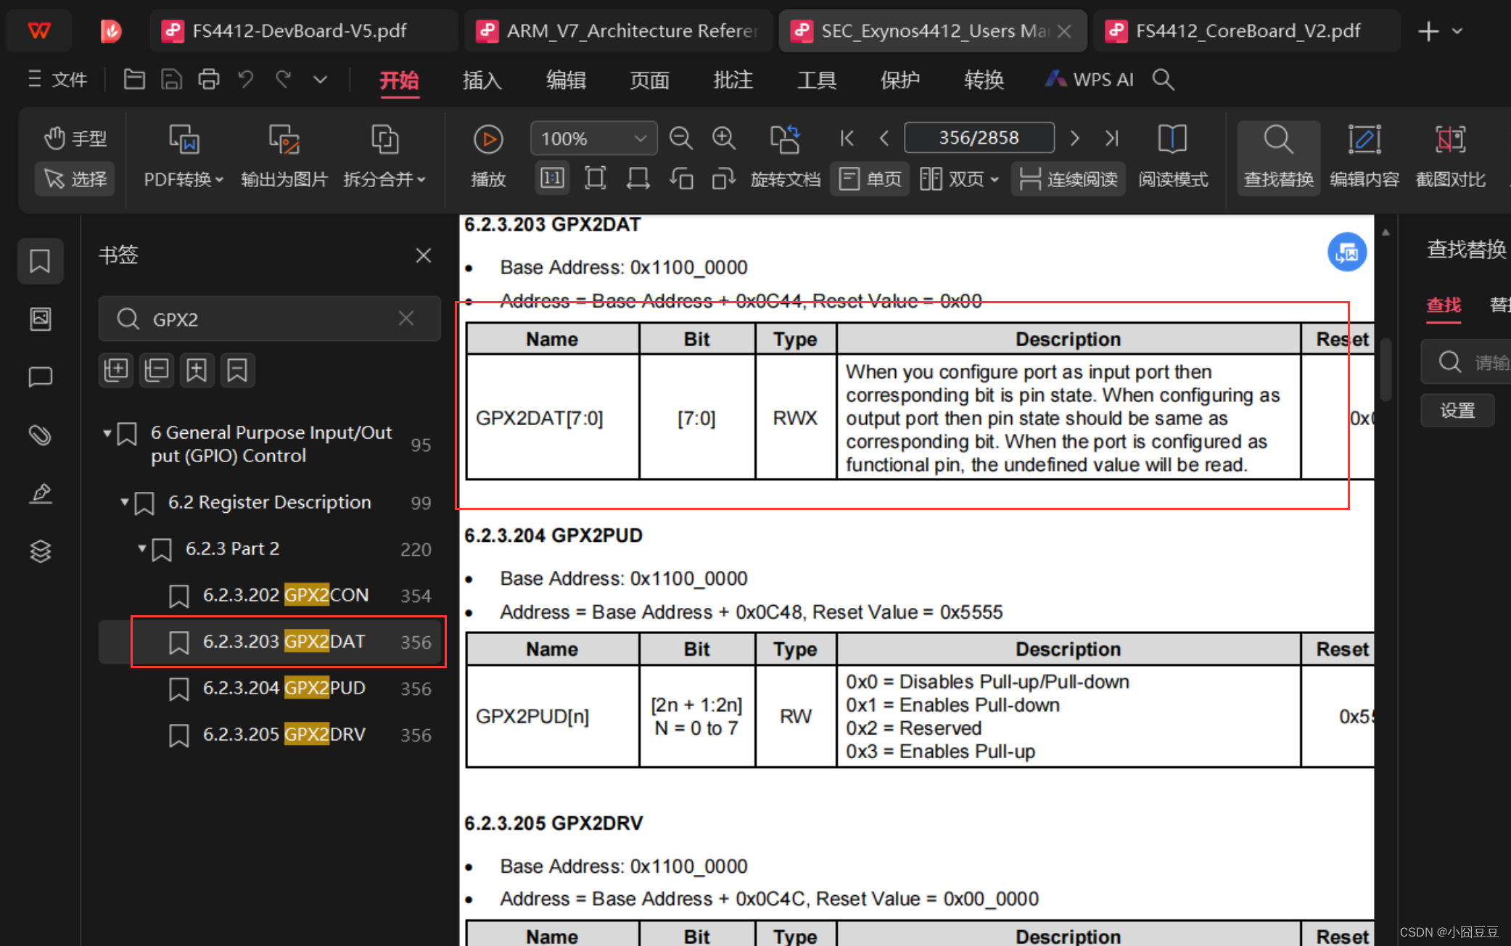This screenshot has width=1511, height=946.
Task: Open the attachments paperclip sidebar icon
Action: (40, 435)
